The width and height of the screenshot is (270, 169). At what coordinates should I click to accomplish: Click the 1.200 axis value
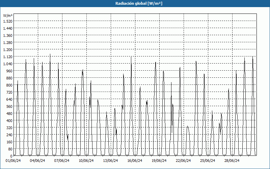coord(8,49)
